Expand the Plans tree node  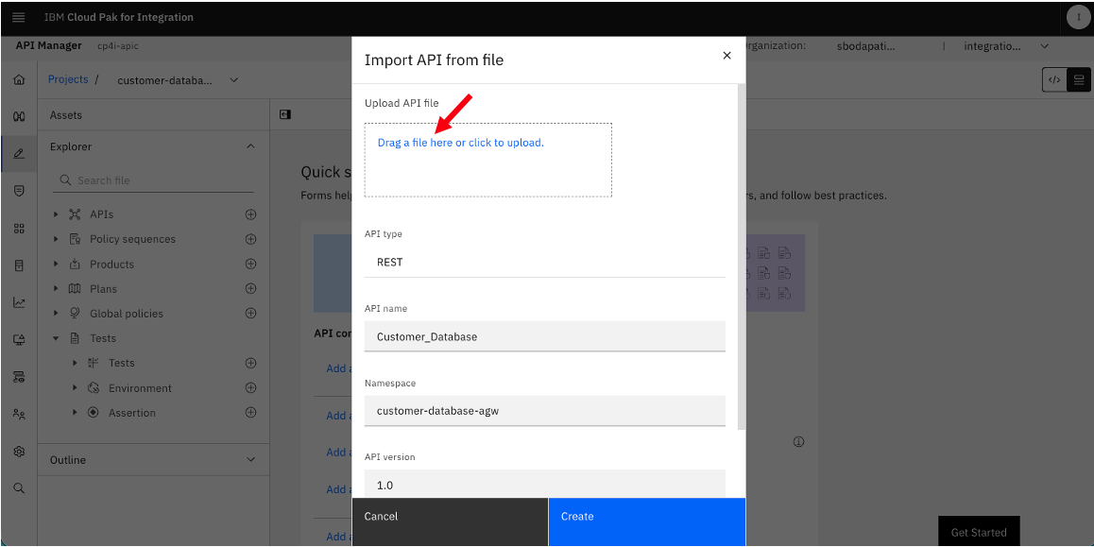coord(56,289)
